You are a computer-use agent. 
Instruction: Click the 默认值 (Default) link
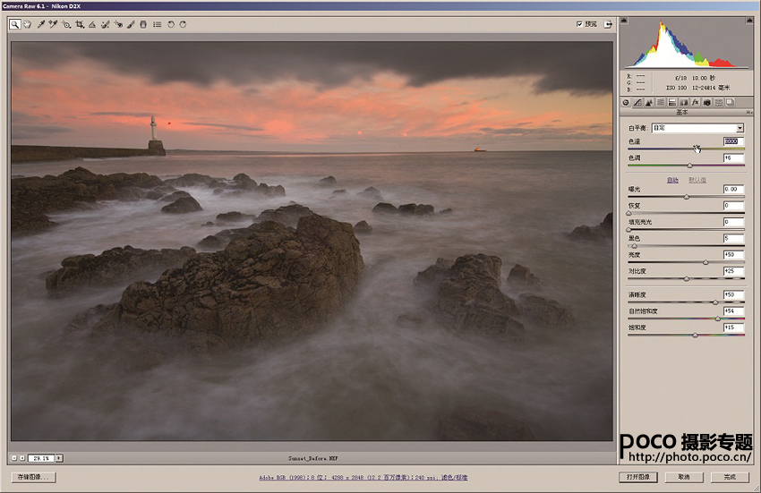pos(697,180)
